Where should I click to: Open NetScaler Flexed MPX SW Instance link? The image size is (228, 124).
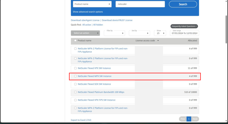[x=95, y=76]
